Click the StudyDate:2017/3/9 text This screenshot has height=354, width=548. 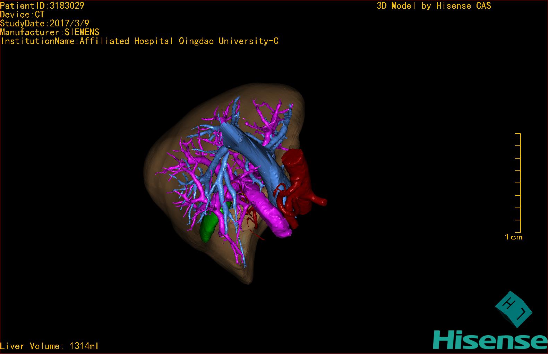point(45,23)
